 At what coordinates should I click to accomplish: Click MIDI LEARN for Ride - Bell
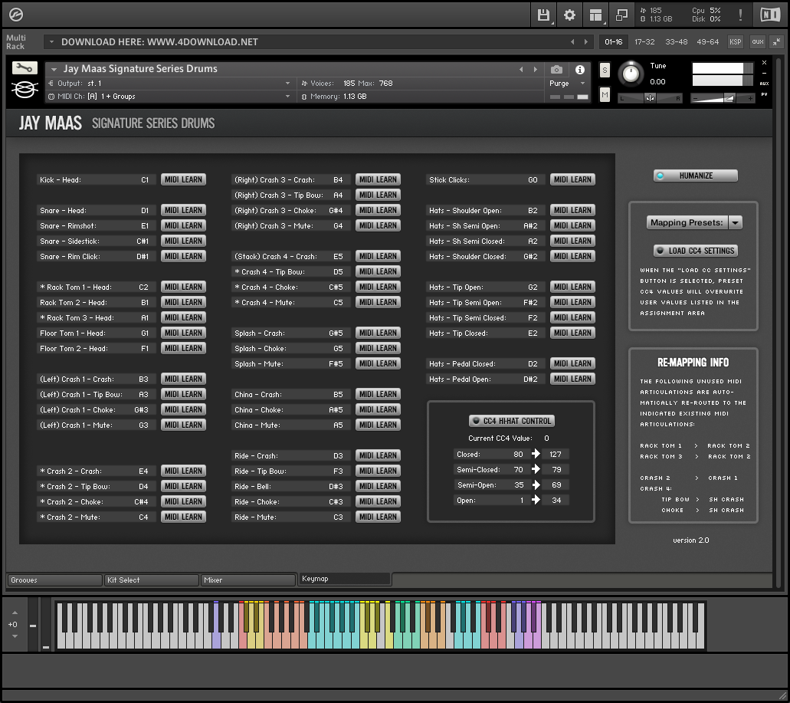[x=378, y=486]
